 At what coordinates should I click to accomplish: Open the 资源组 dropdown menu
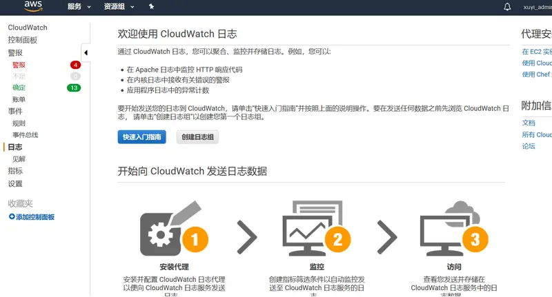click(119, 7)
